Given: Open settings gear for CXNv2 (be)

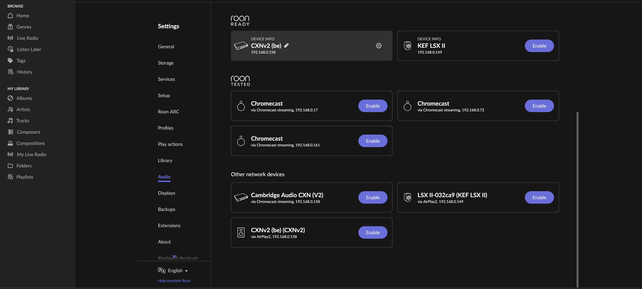Looking at the screenshot, I should click(x=379, y=46).
